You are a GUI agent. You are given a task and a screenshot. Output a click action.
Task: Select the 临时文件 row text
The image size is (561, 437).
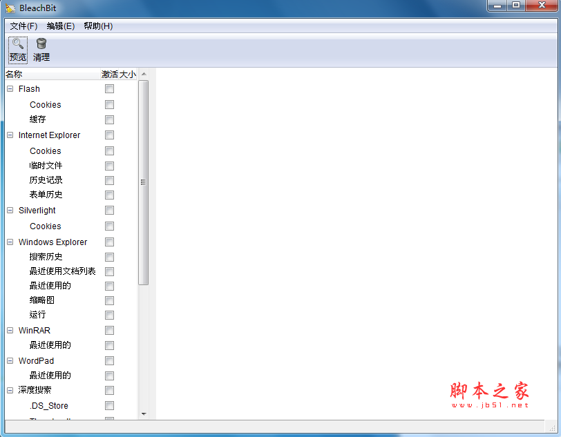click(x=46, y=166)
